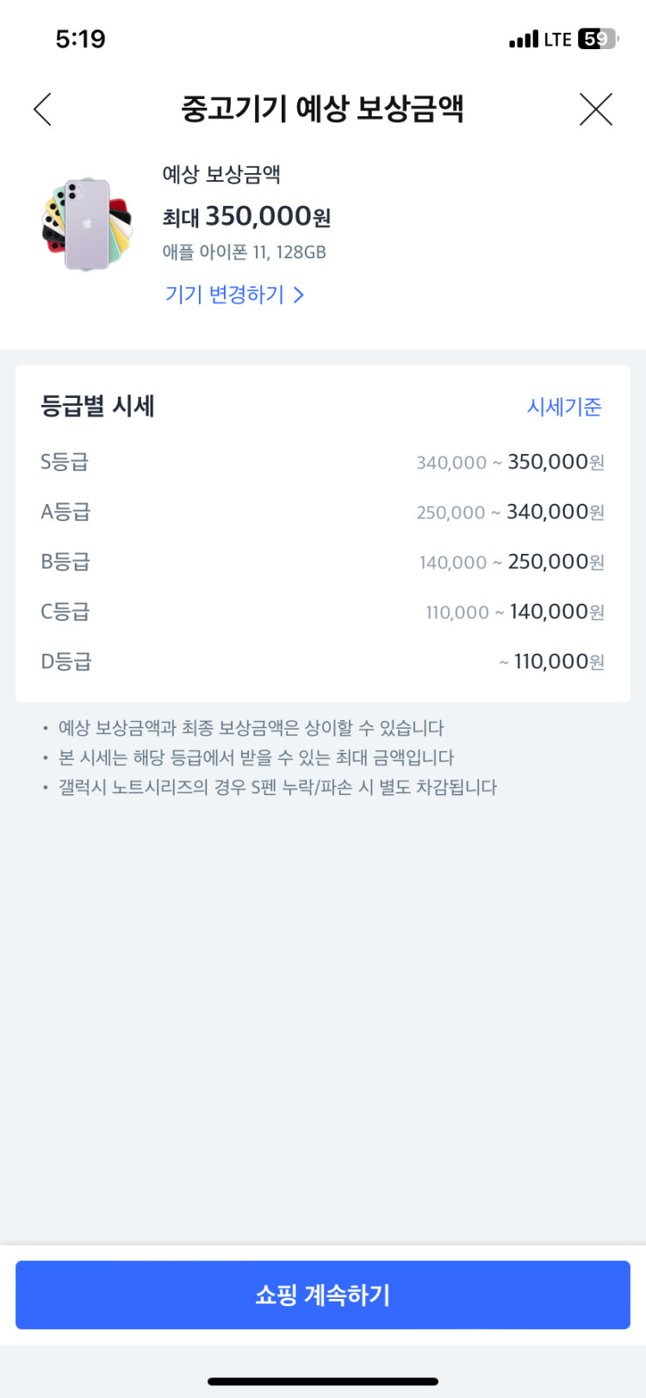Tap the 애플 아이폰 11, 128GB label
Image resolution: width=646 pixels, height=1398 pixels.
tap(244, 252)
